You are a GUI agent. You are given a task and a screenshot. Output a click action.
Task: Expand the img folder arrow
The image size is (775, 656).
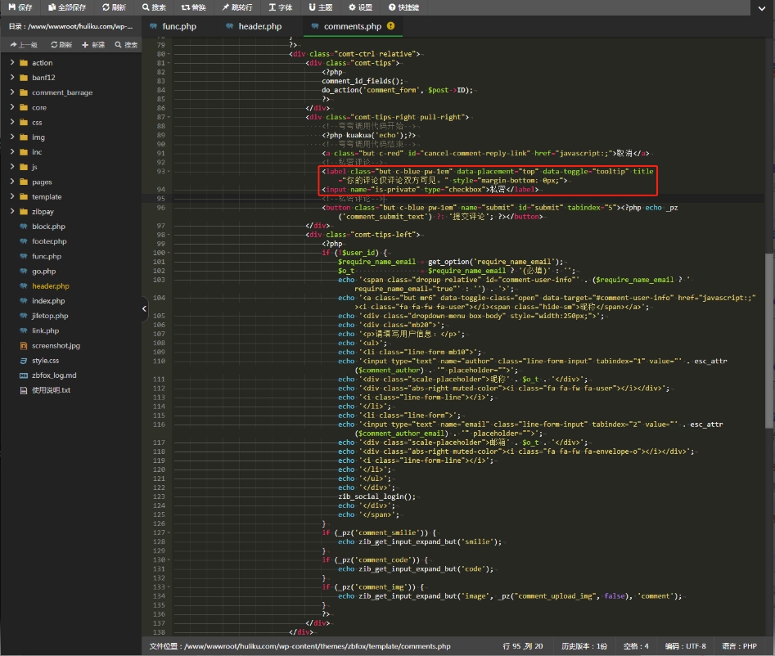pyautogui.click(x=11, y=137)
